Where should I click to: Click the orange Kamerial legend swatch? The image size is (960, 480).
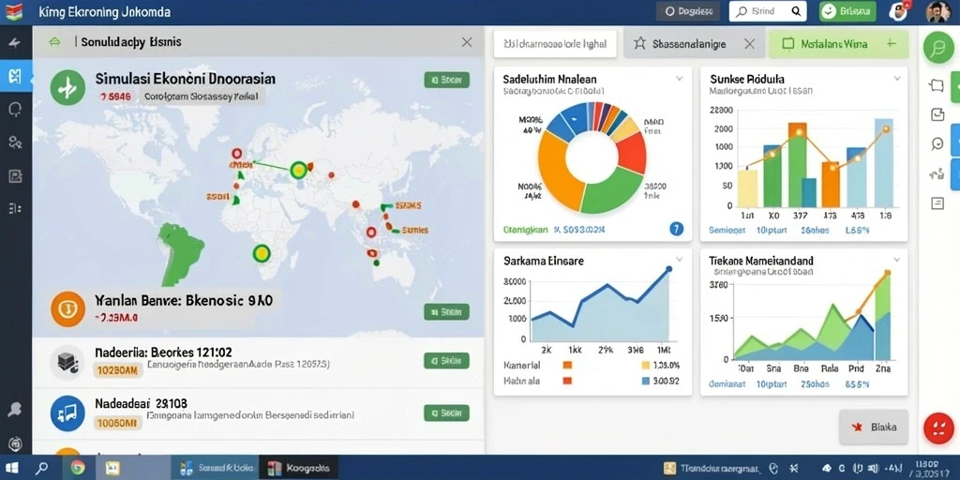pos(567,366)
